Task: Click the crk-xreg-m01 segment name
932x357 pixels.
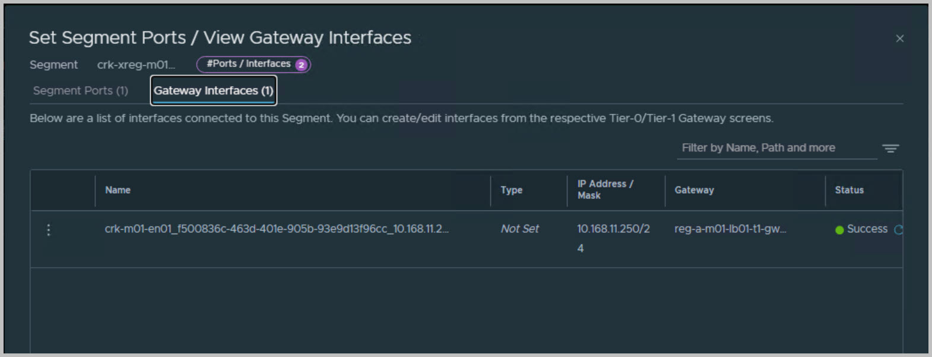Action: pyautogui.click(x=136, y=65)
